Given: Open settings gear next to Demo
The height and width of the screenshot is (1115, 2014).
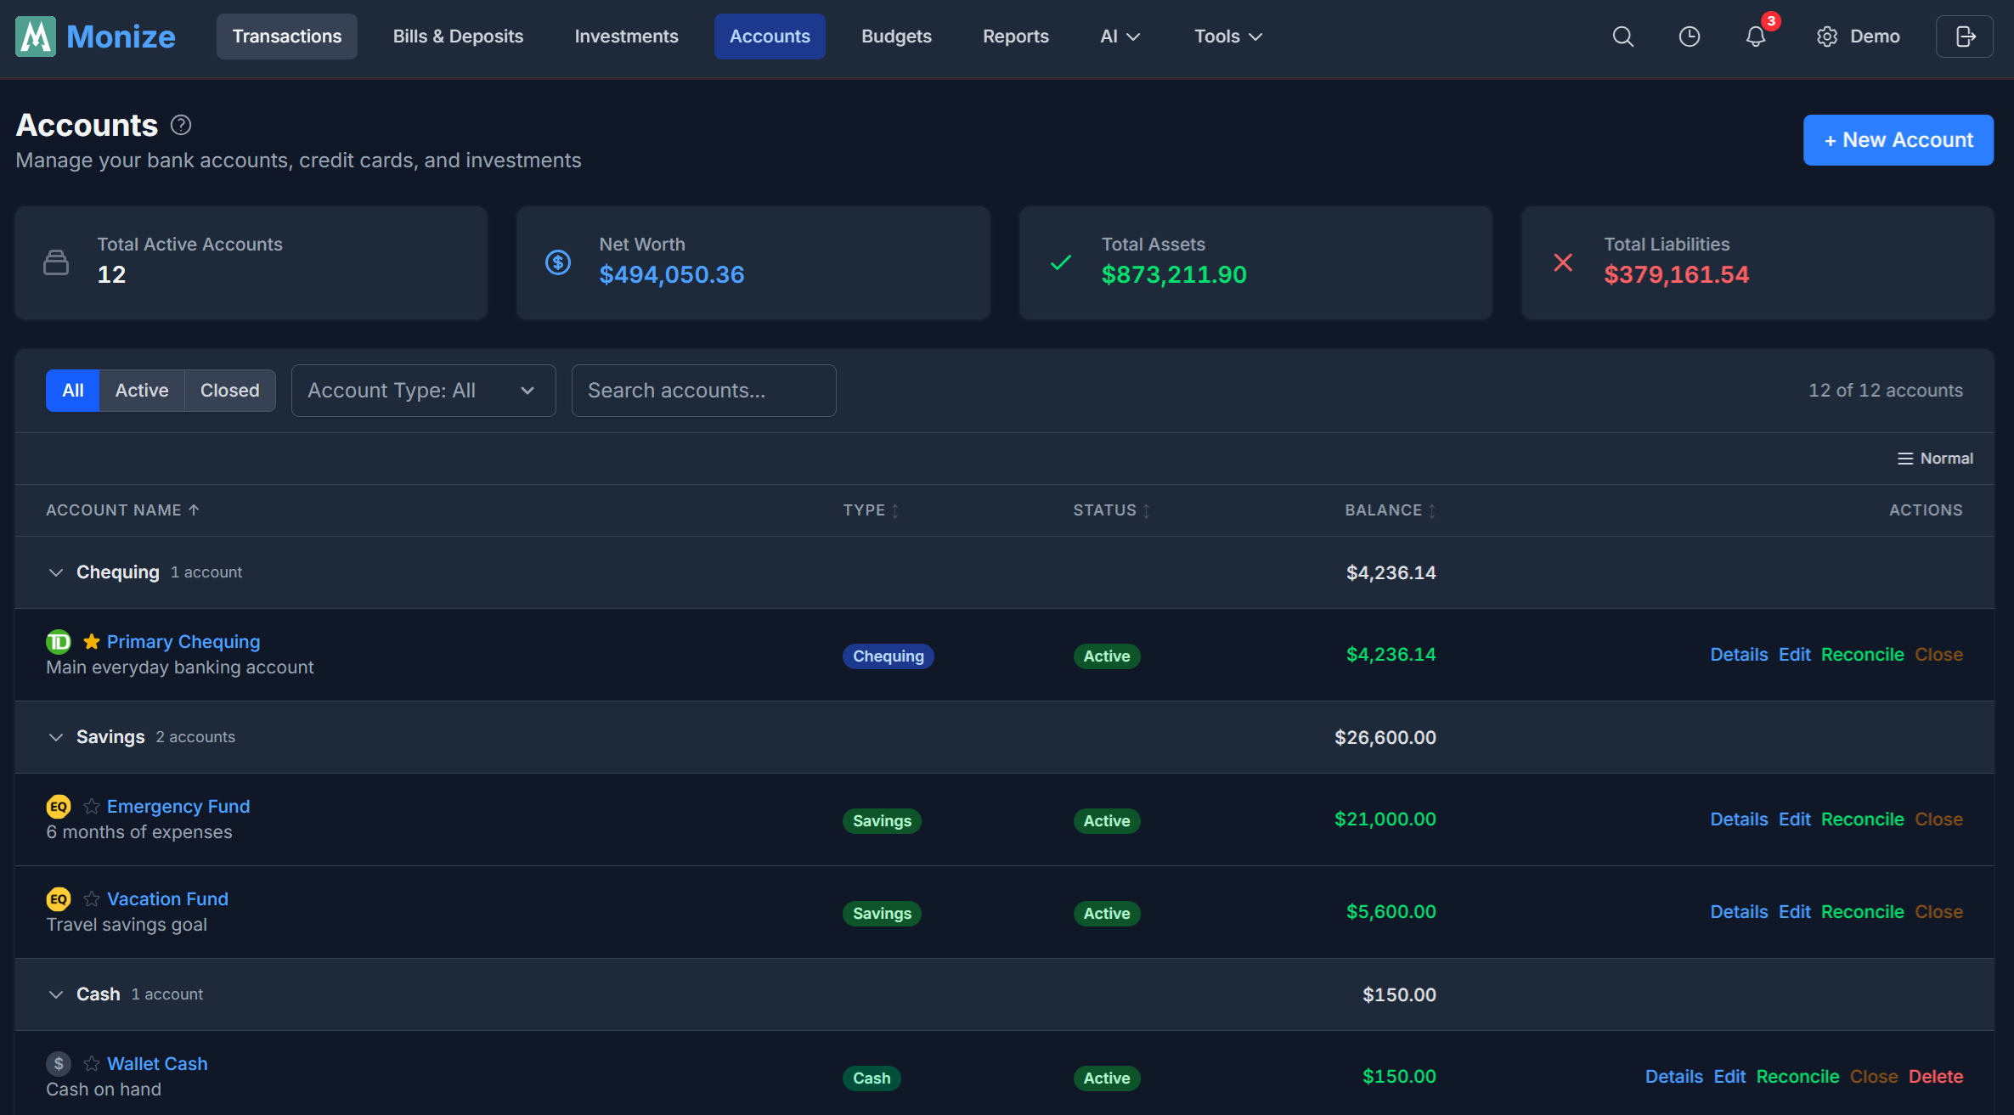Looking at the screenshot, I should 1827,37.
